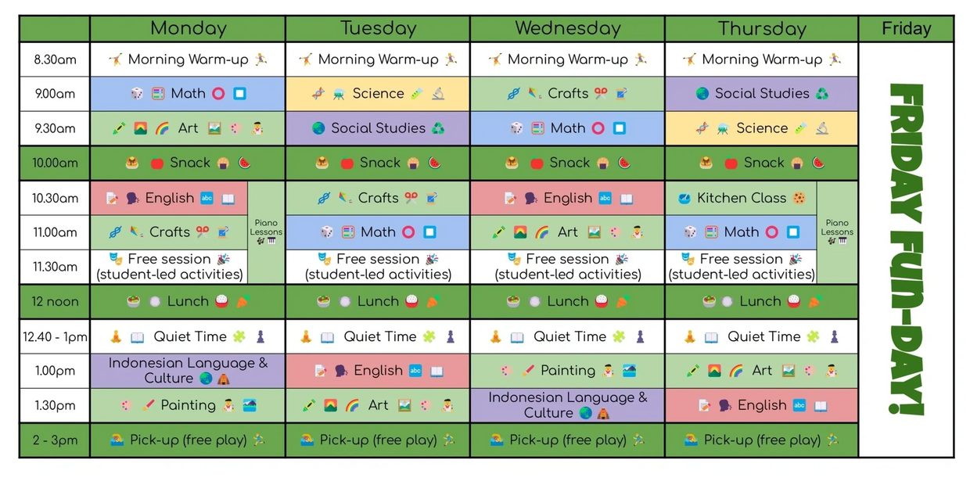Select the Wednesday column header
This screenshot has height=485, width=970.
coord(567,29)
